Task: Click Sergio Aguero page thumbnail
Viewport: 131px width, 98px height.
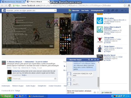Action: tap(100, 49)
